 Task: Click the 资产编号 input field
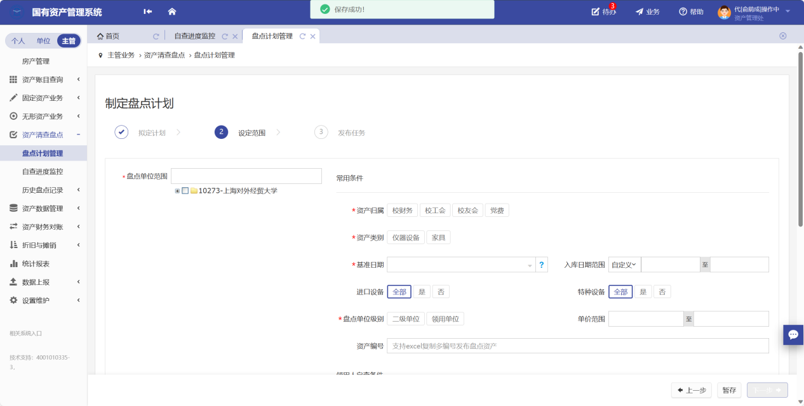pos(577,346)
